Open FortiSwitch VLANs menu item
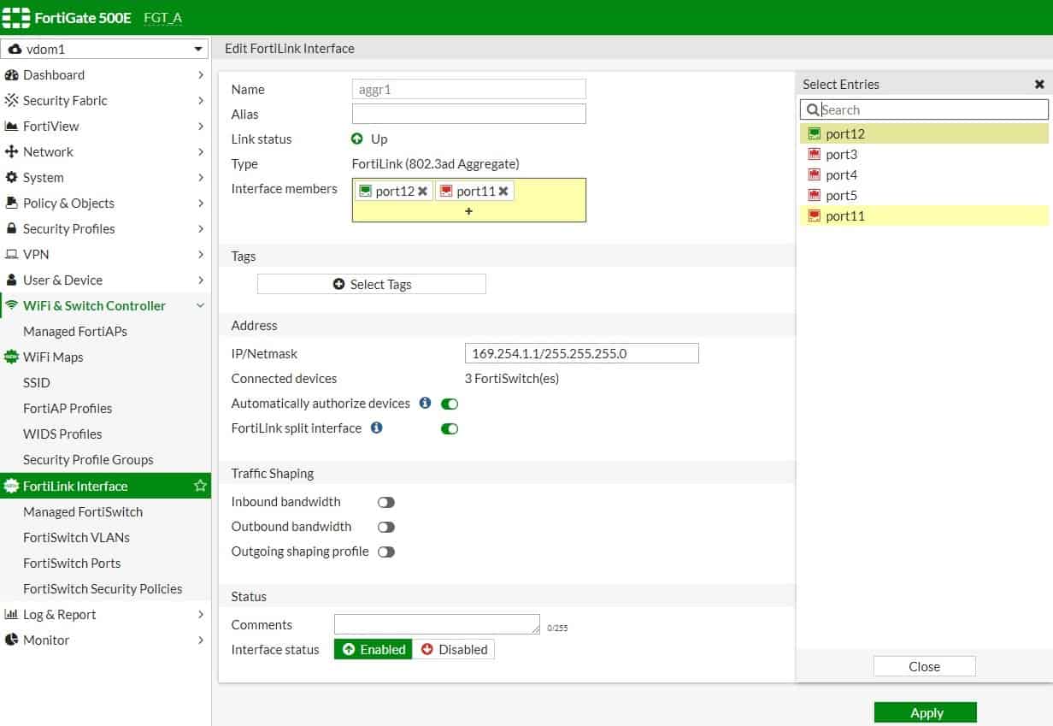 tap(76, 538)
